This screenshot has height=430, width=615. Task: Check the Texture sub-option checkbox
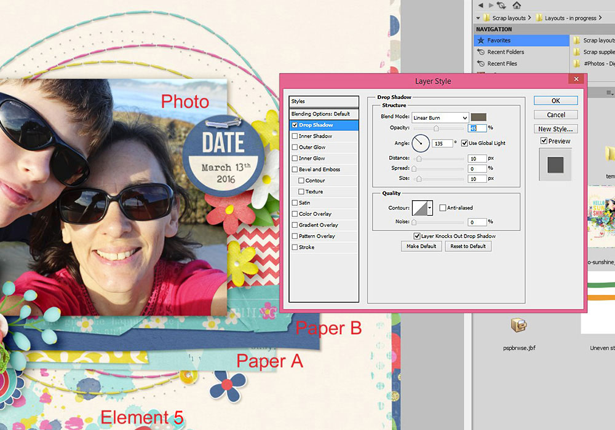point(301,192)
